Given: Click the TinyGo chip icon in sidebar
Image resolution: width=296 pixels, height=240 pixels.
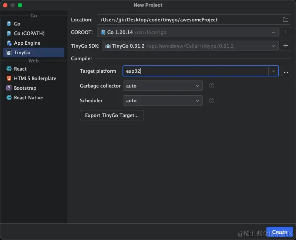Looking at the screenshot, I should (x=9, y=52).
